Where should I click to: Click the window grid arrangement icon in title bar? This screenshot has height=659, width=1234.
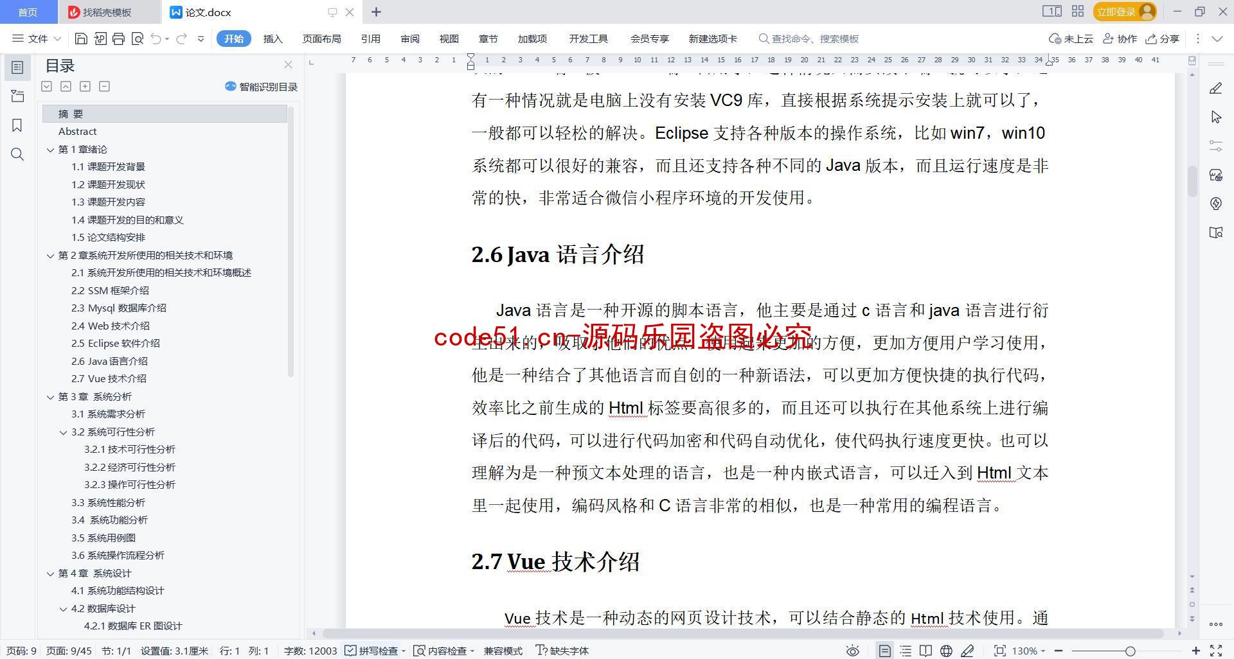pos(1078,11)
